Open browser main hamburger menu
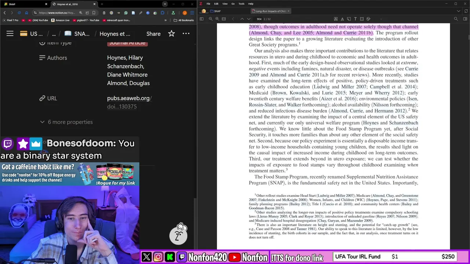Image resolution: width=470 pixels, height=264 pixels. (192, 13)
